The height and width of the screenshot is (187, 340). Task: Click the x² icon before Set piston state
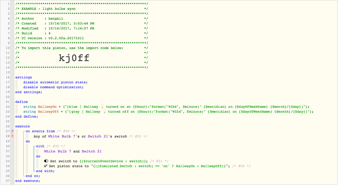45,166
